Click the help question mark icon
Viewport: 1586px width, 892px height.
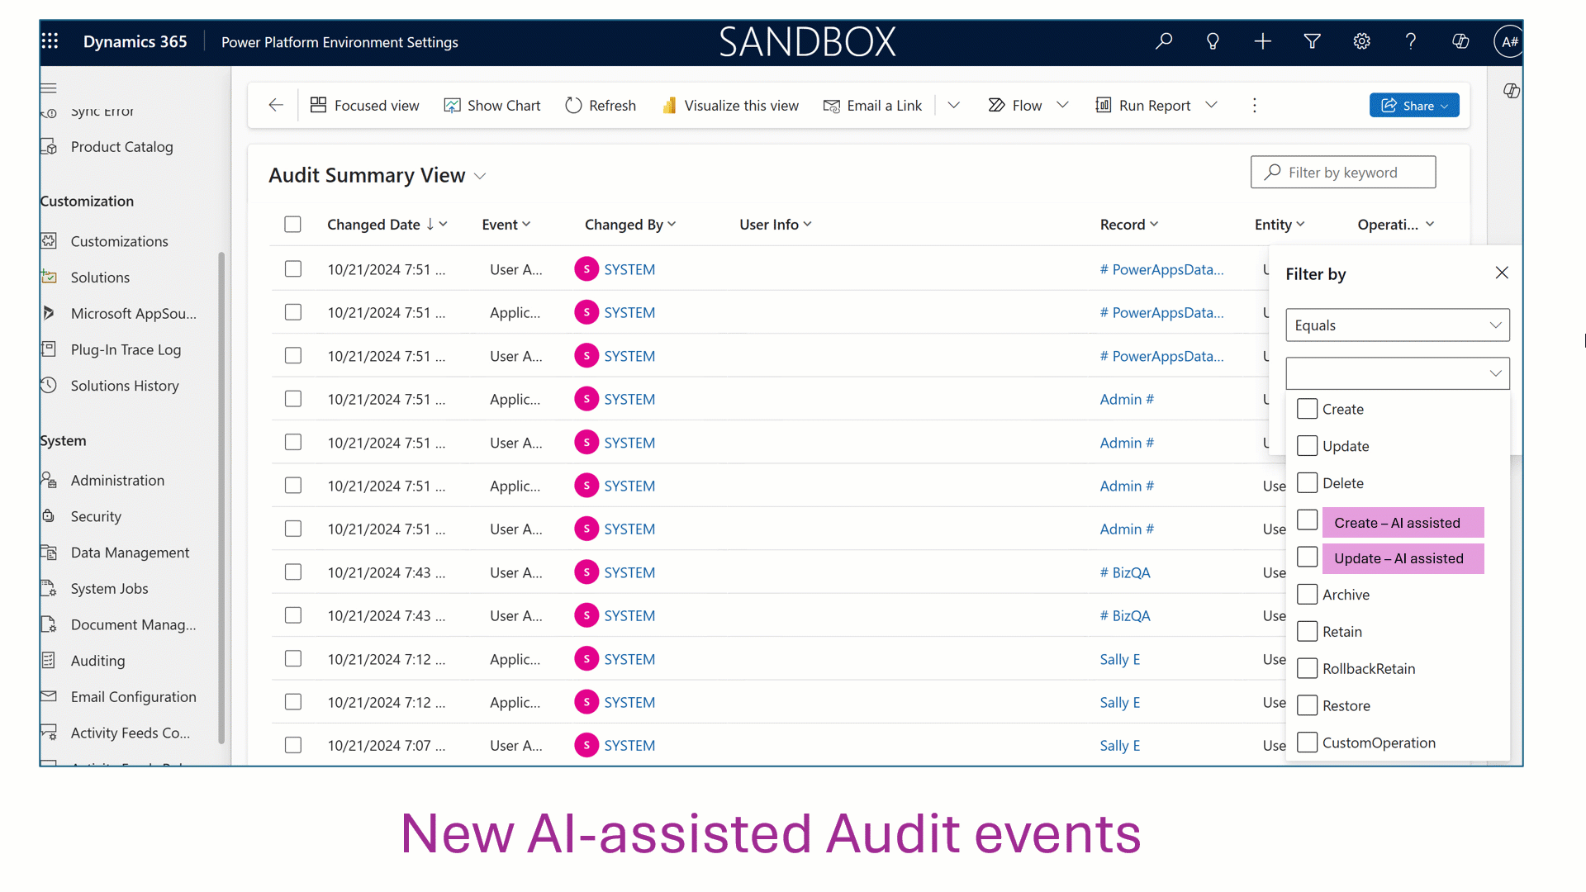point(1411,41)
